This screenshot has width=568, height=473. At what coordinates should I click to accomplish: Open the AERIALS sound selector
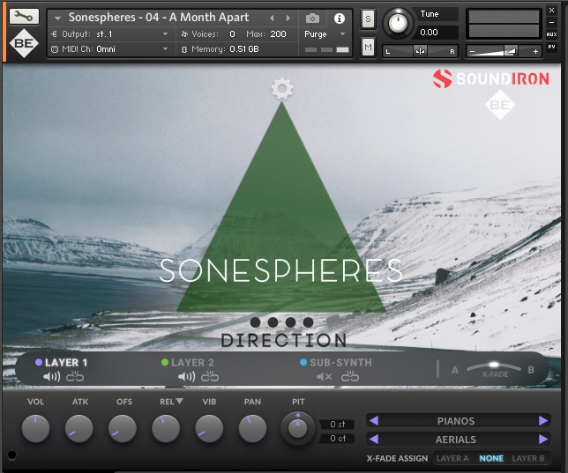coord(459,440)
